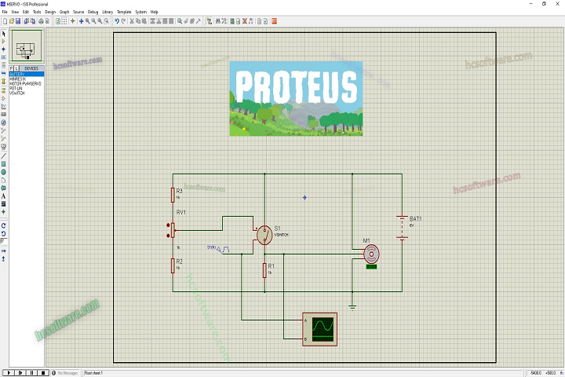
Task: Click the schematic overview thumbnail
Action: pyautogui.click(x=27, y=46)
